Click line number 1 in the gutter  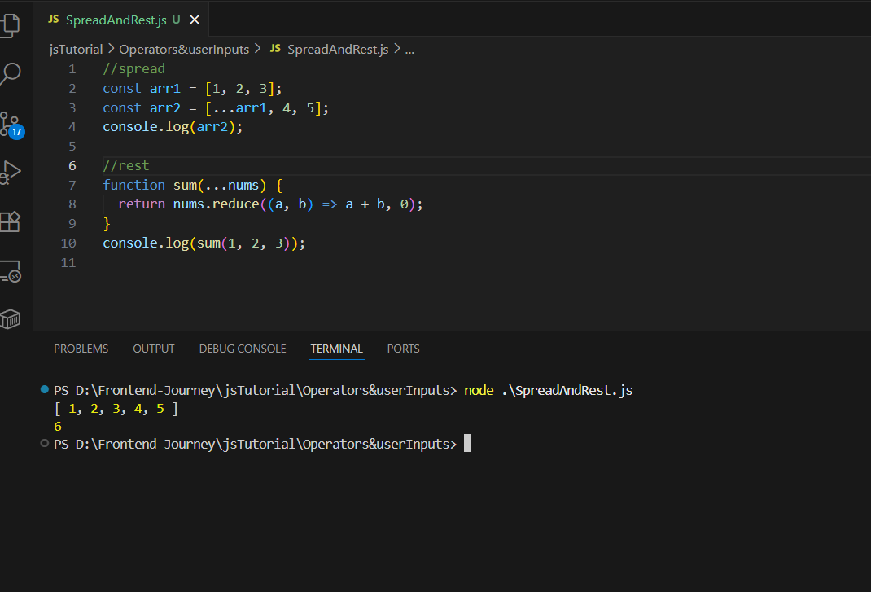coord(72,69)
